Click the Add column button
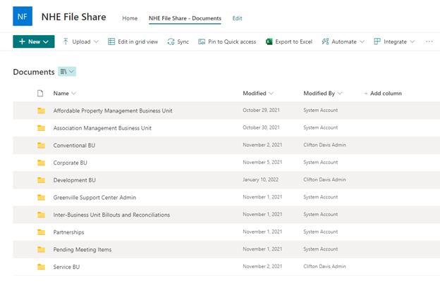Viewport: 440px width, 285px height. point(383,93)
